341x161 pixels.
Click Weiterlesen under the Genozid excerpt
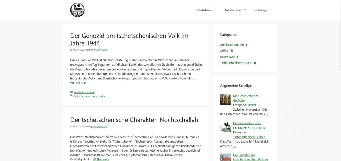coord(78,83)
